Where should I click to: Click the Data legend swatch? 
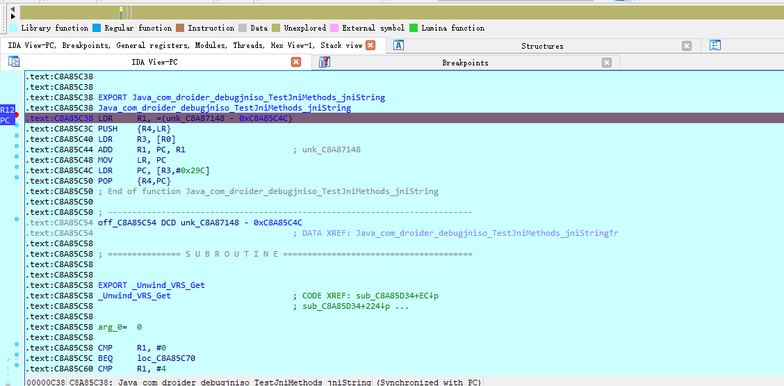click(243, 28)
